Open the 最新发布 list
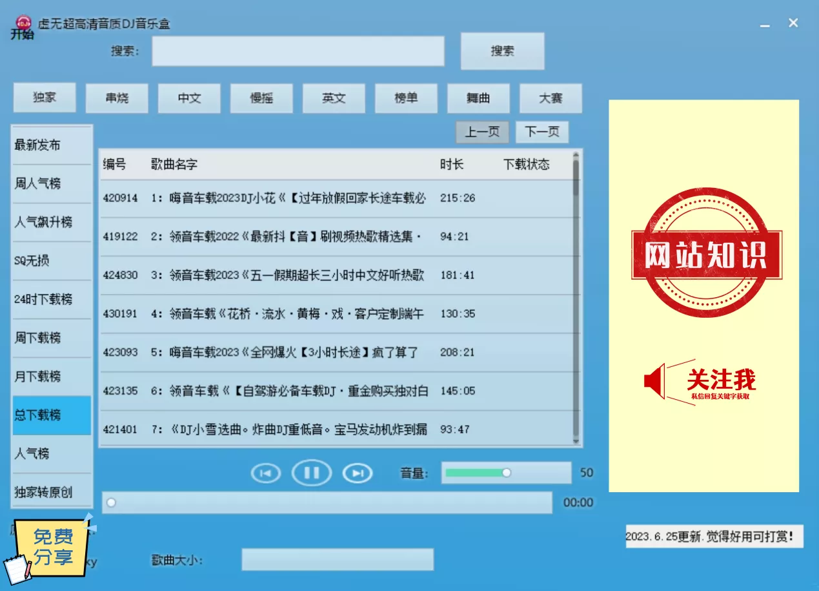Screen dimensions: 819x591 point(52,145)
